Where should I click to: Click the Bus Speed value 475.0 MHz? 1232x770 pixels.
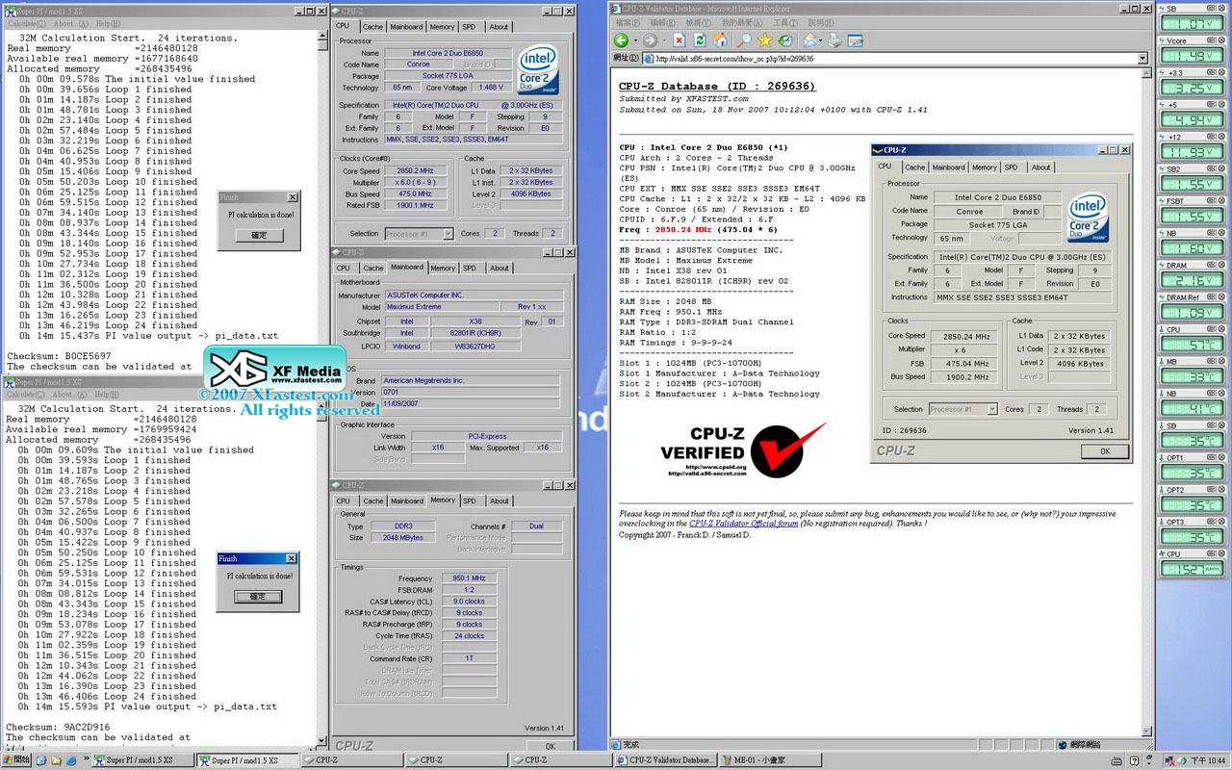415,193
